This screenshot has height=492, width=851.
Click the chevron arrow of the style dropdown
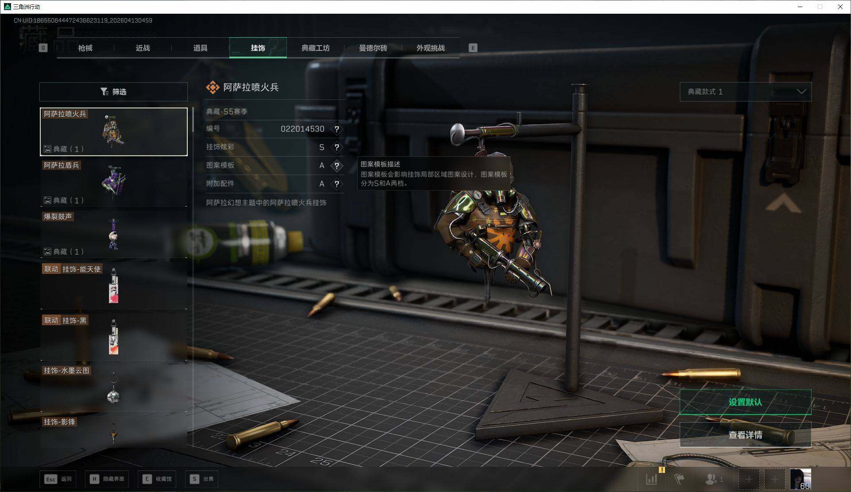(x=801, y=92)
